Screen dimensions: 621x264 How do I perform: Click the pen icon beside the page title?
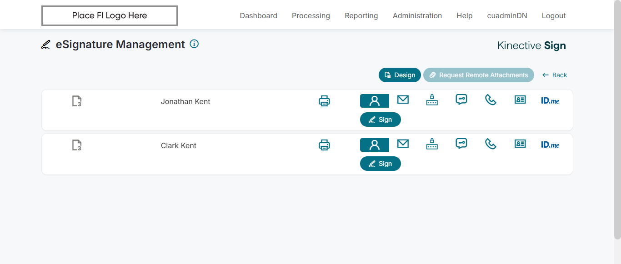pyautogui.click(x=46, y=45)
